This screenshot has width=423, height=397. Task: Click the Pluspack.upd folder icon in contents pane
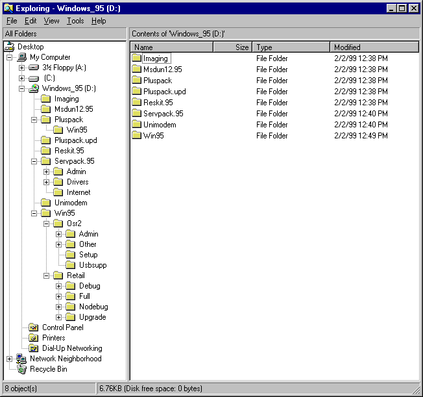137,91
